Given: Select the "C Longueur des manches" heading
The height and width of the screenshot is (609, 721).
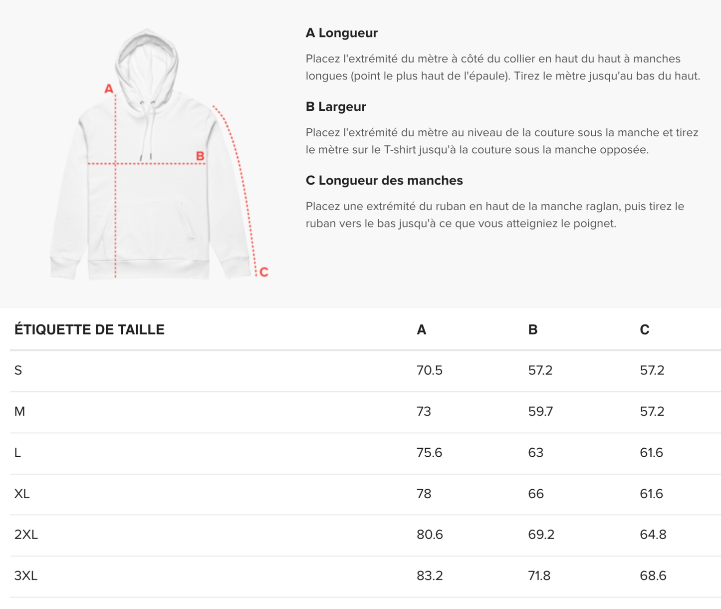Looking at the screenshot, I should [x=384, y=181].
